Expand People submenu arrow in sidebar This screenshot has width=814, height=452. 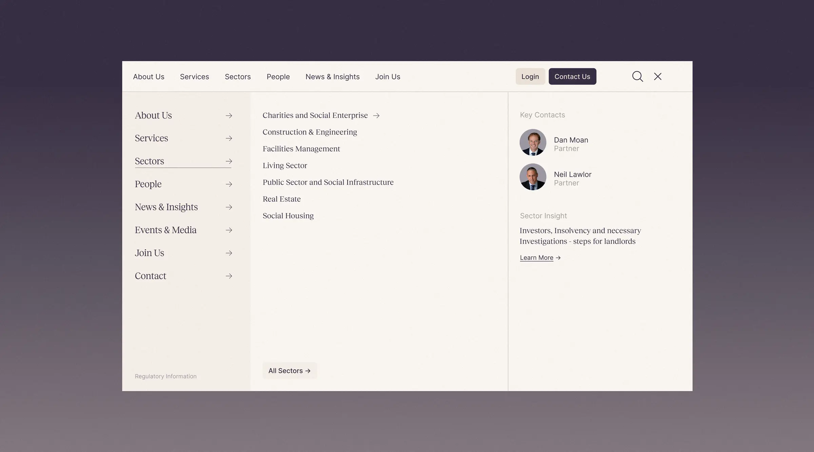[x=229, y=184]
